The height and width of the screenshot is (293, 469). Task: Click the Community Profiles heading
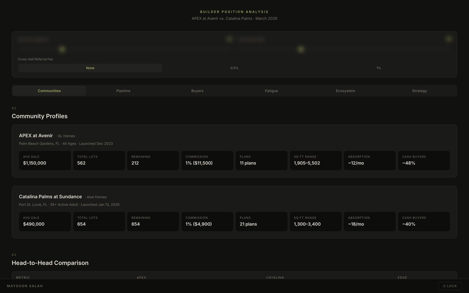click(39, 116)
